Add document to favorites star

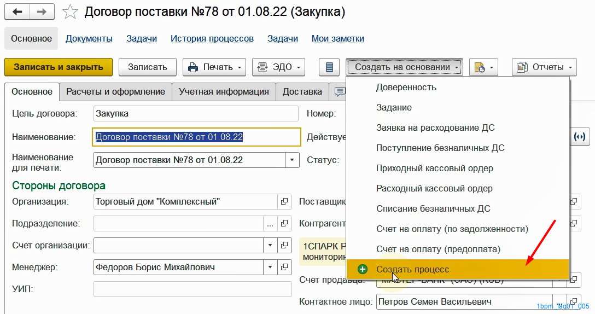tap(70, 12)
